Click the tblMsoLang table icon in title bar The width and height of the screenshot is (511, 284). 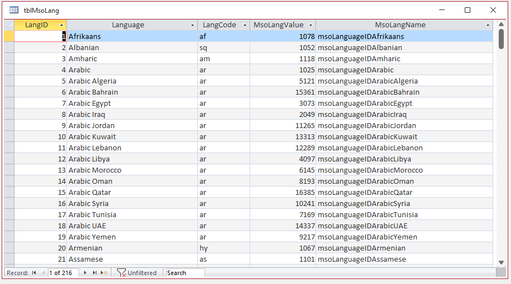(14, 10)
